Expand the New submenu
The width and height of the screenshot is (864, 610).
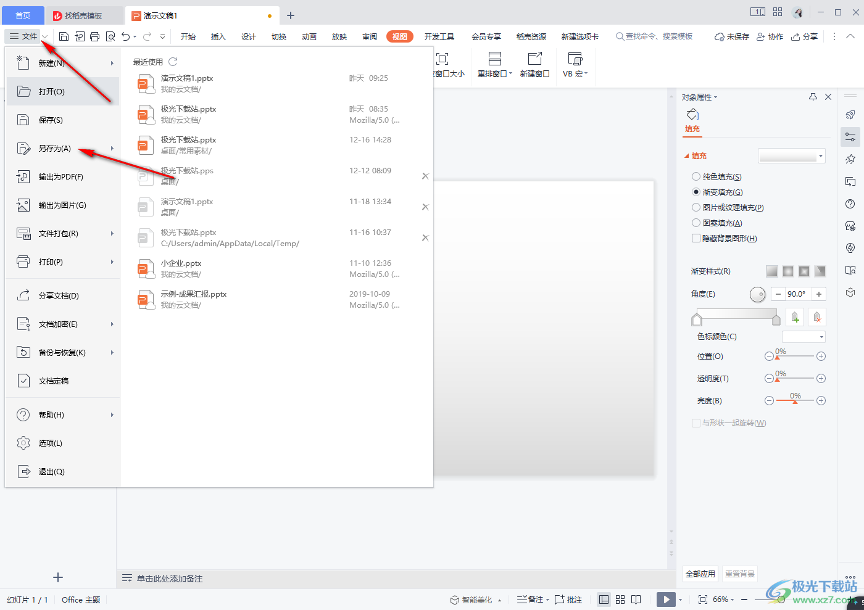(x=112, y=64)
